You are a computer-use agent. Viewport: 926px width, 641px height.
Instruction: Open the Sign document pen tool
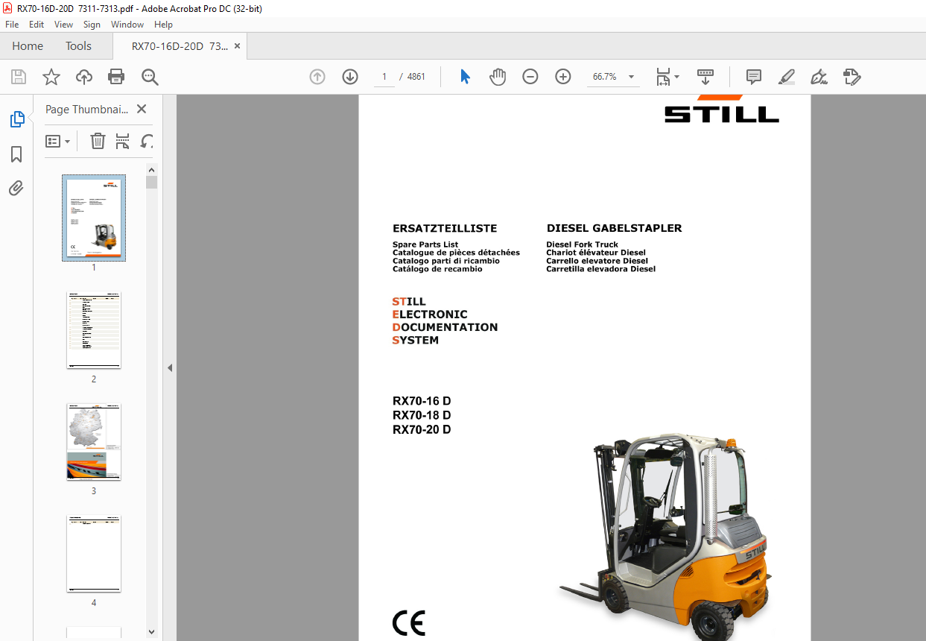point(819,77)
